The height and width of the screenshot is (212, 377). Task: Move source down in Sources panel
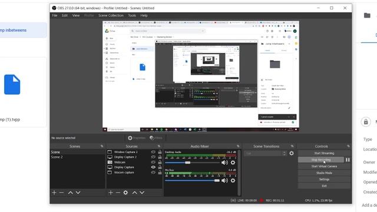142,193
